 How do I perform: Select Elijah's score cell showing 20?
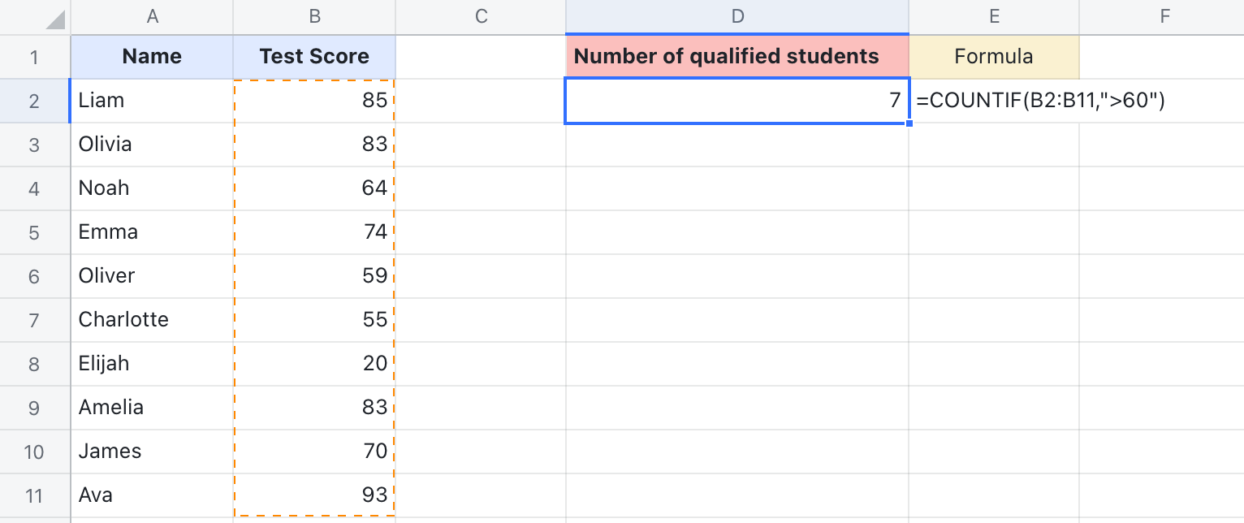[x=314, y=363]
